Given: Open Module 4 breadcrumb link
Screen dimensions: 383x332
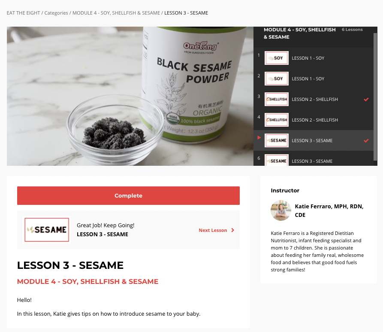Looking at the screenshot, I should tap(116, 13).
